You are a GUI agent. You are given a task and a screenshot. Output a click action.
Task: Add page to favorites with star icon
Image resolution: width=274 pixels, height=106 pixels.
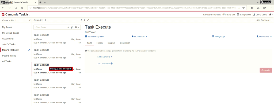(x=243, y=8)
